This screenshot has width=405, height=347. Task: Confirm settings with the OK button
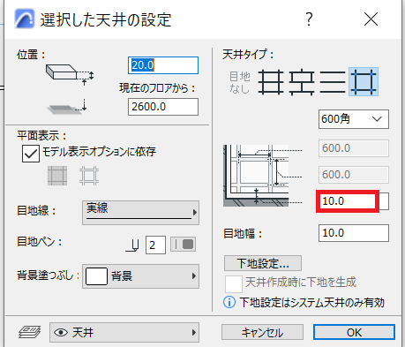click(x=354, y=332)
